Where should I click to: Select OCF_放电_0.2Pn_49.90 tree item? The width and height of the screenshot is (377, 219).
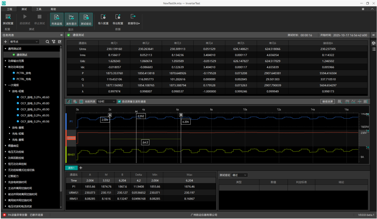[35, 109]
